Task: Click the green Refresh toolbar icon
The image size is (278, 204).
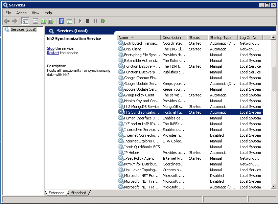Action: (43, 21)
